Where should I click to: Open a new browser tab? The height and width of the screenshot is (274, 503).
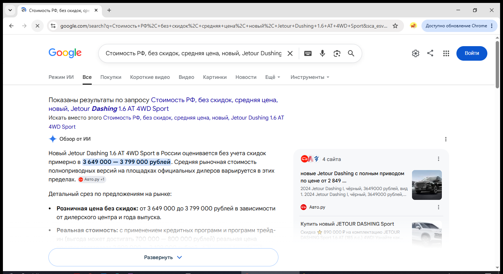[x=109, y=10]
